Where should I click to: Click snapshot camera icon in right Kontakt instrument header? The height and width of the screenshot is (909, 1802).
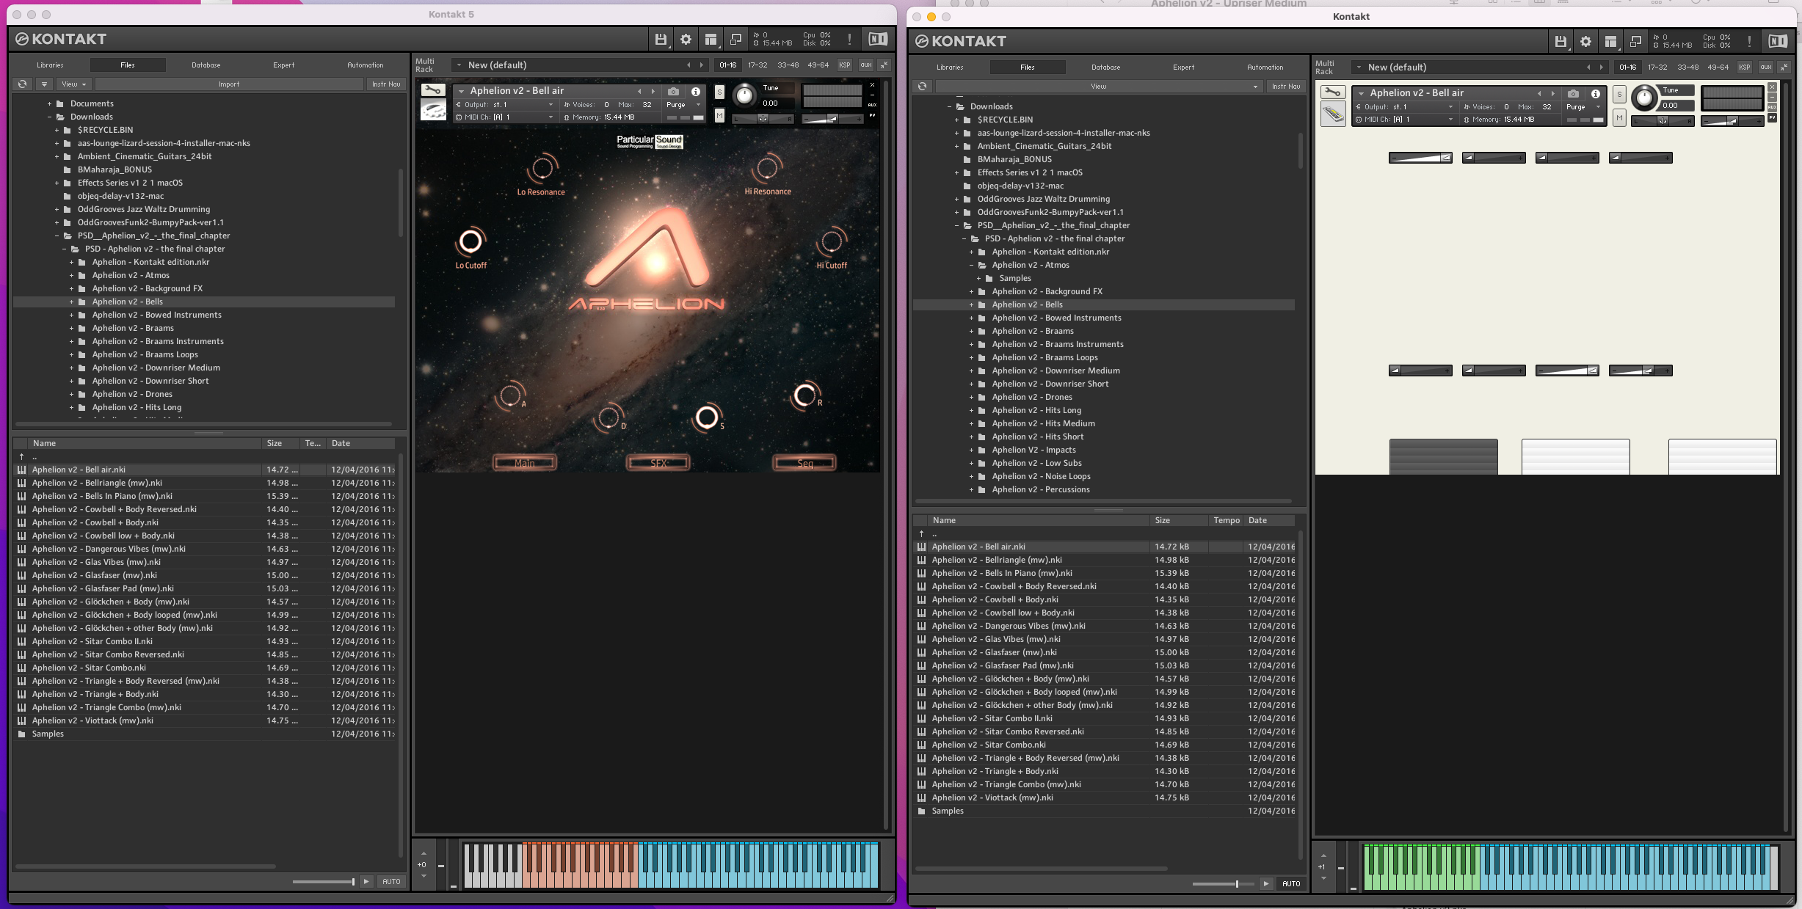pos(1573,94)
